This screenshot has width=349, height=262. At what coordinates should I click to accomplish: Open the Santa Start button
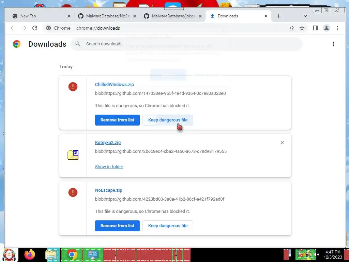click(9, 254)
